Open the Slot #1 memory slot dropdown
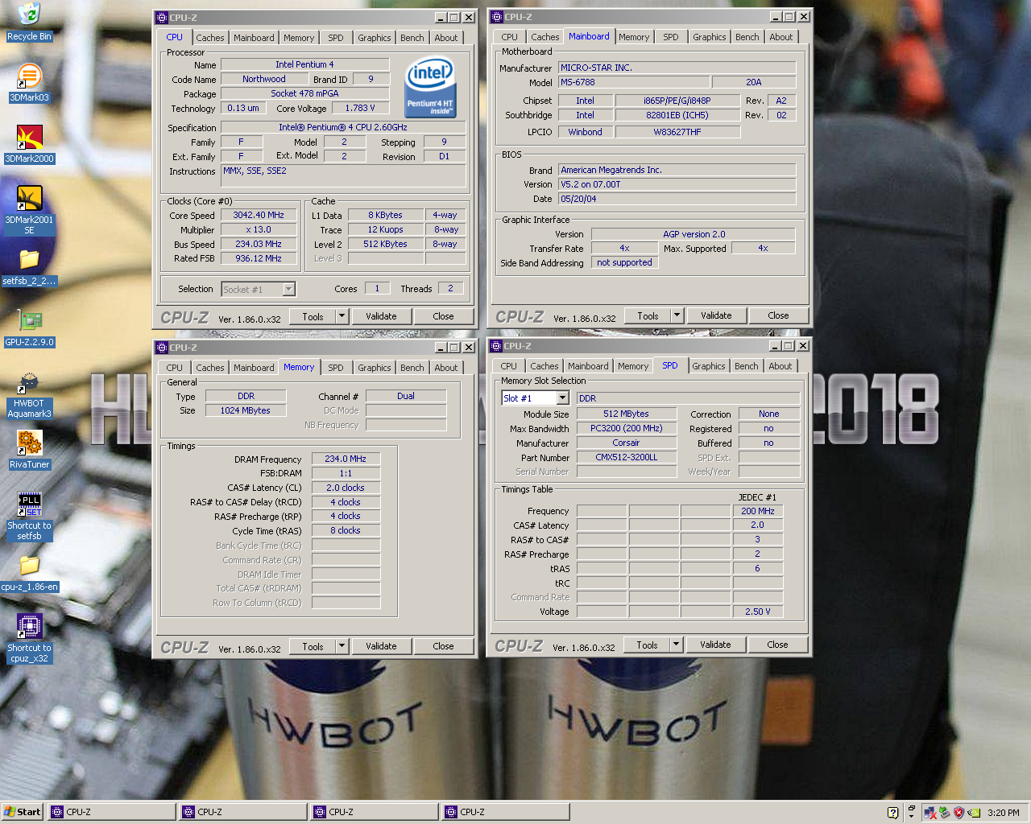1031x824 pixels. (535, 398)
